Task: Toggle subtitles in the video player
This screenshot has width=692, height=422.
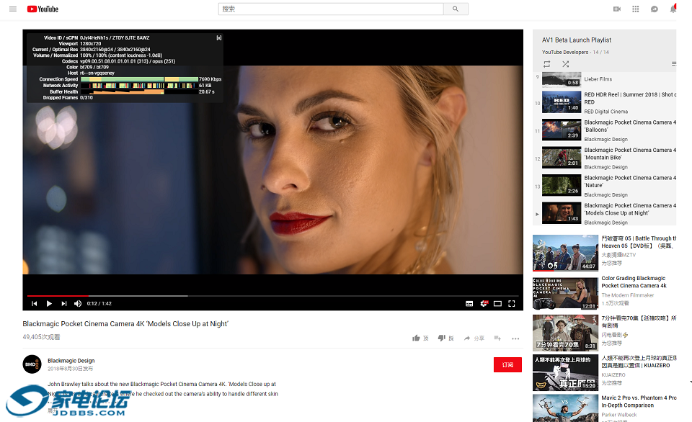Action: [x=469, y=303]
